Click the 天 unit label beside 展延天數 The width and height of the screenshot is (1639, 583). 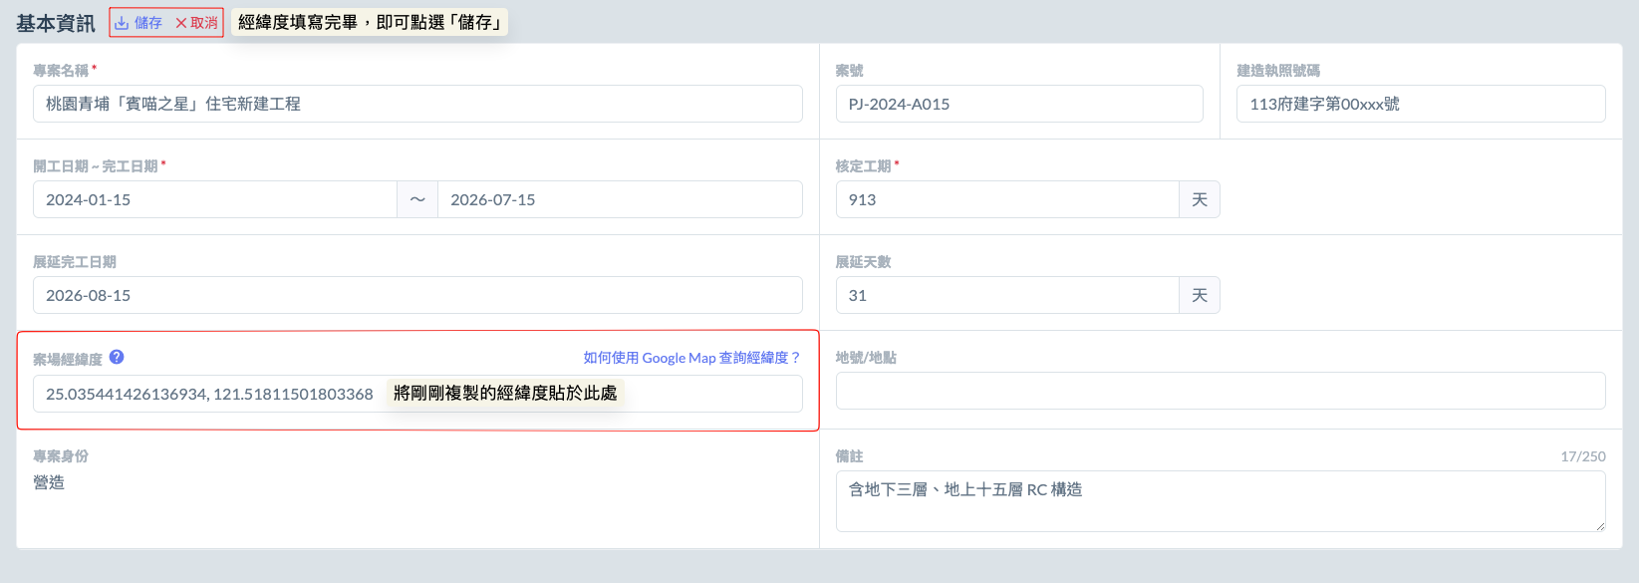click(x=1200, y=295)
